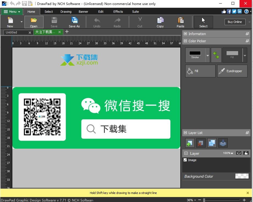Click the Facebook share icon
This screenshot has width=253, height=202.
click(229, 12)
